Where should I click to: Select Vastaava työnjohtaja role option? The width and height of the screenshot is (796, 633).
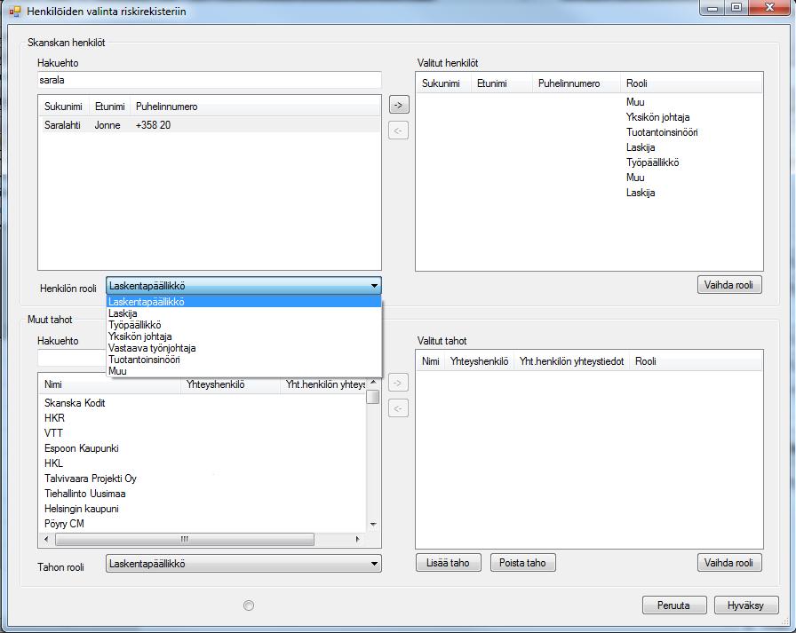(x=243, y=348)
